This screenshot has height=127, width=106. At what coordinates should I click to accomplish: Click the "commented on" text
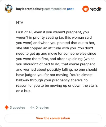click(55, 9)
